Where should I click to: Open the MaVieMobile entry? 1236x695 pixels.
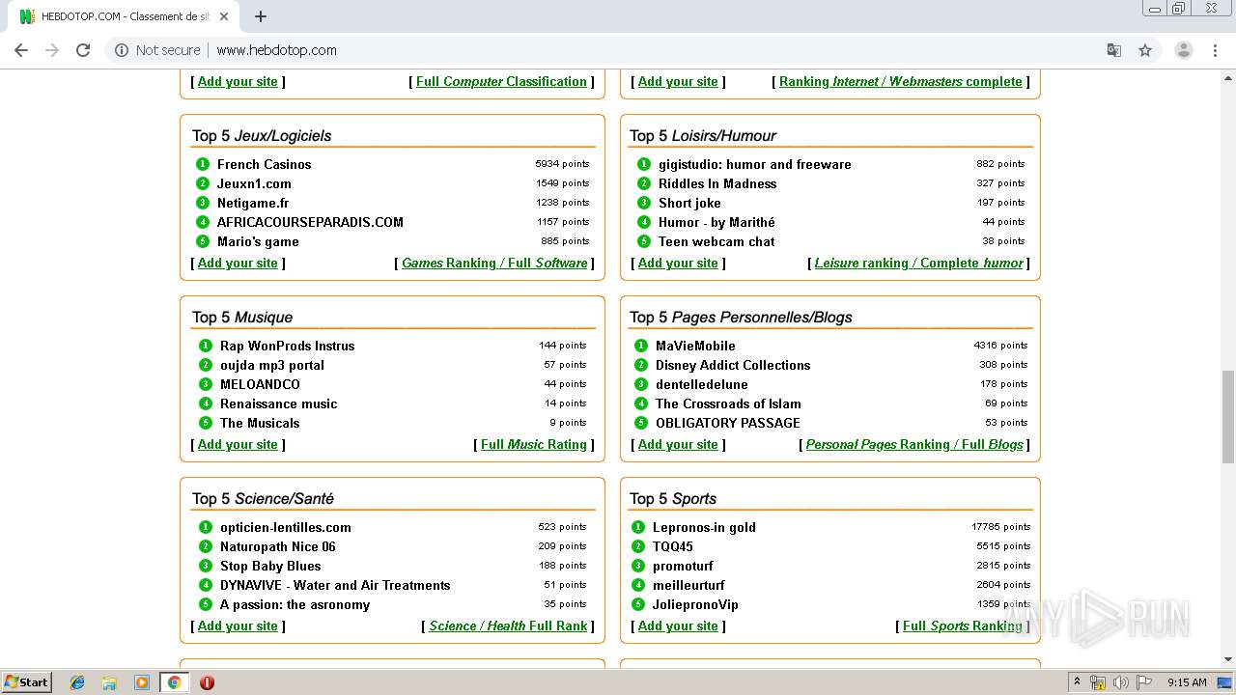(695, 346)
